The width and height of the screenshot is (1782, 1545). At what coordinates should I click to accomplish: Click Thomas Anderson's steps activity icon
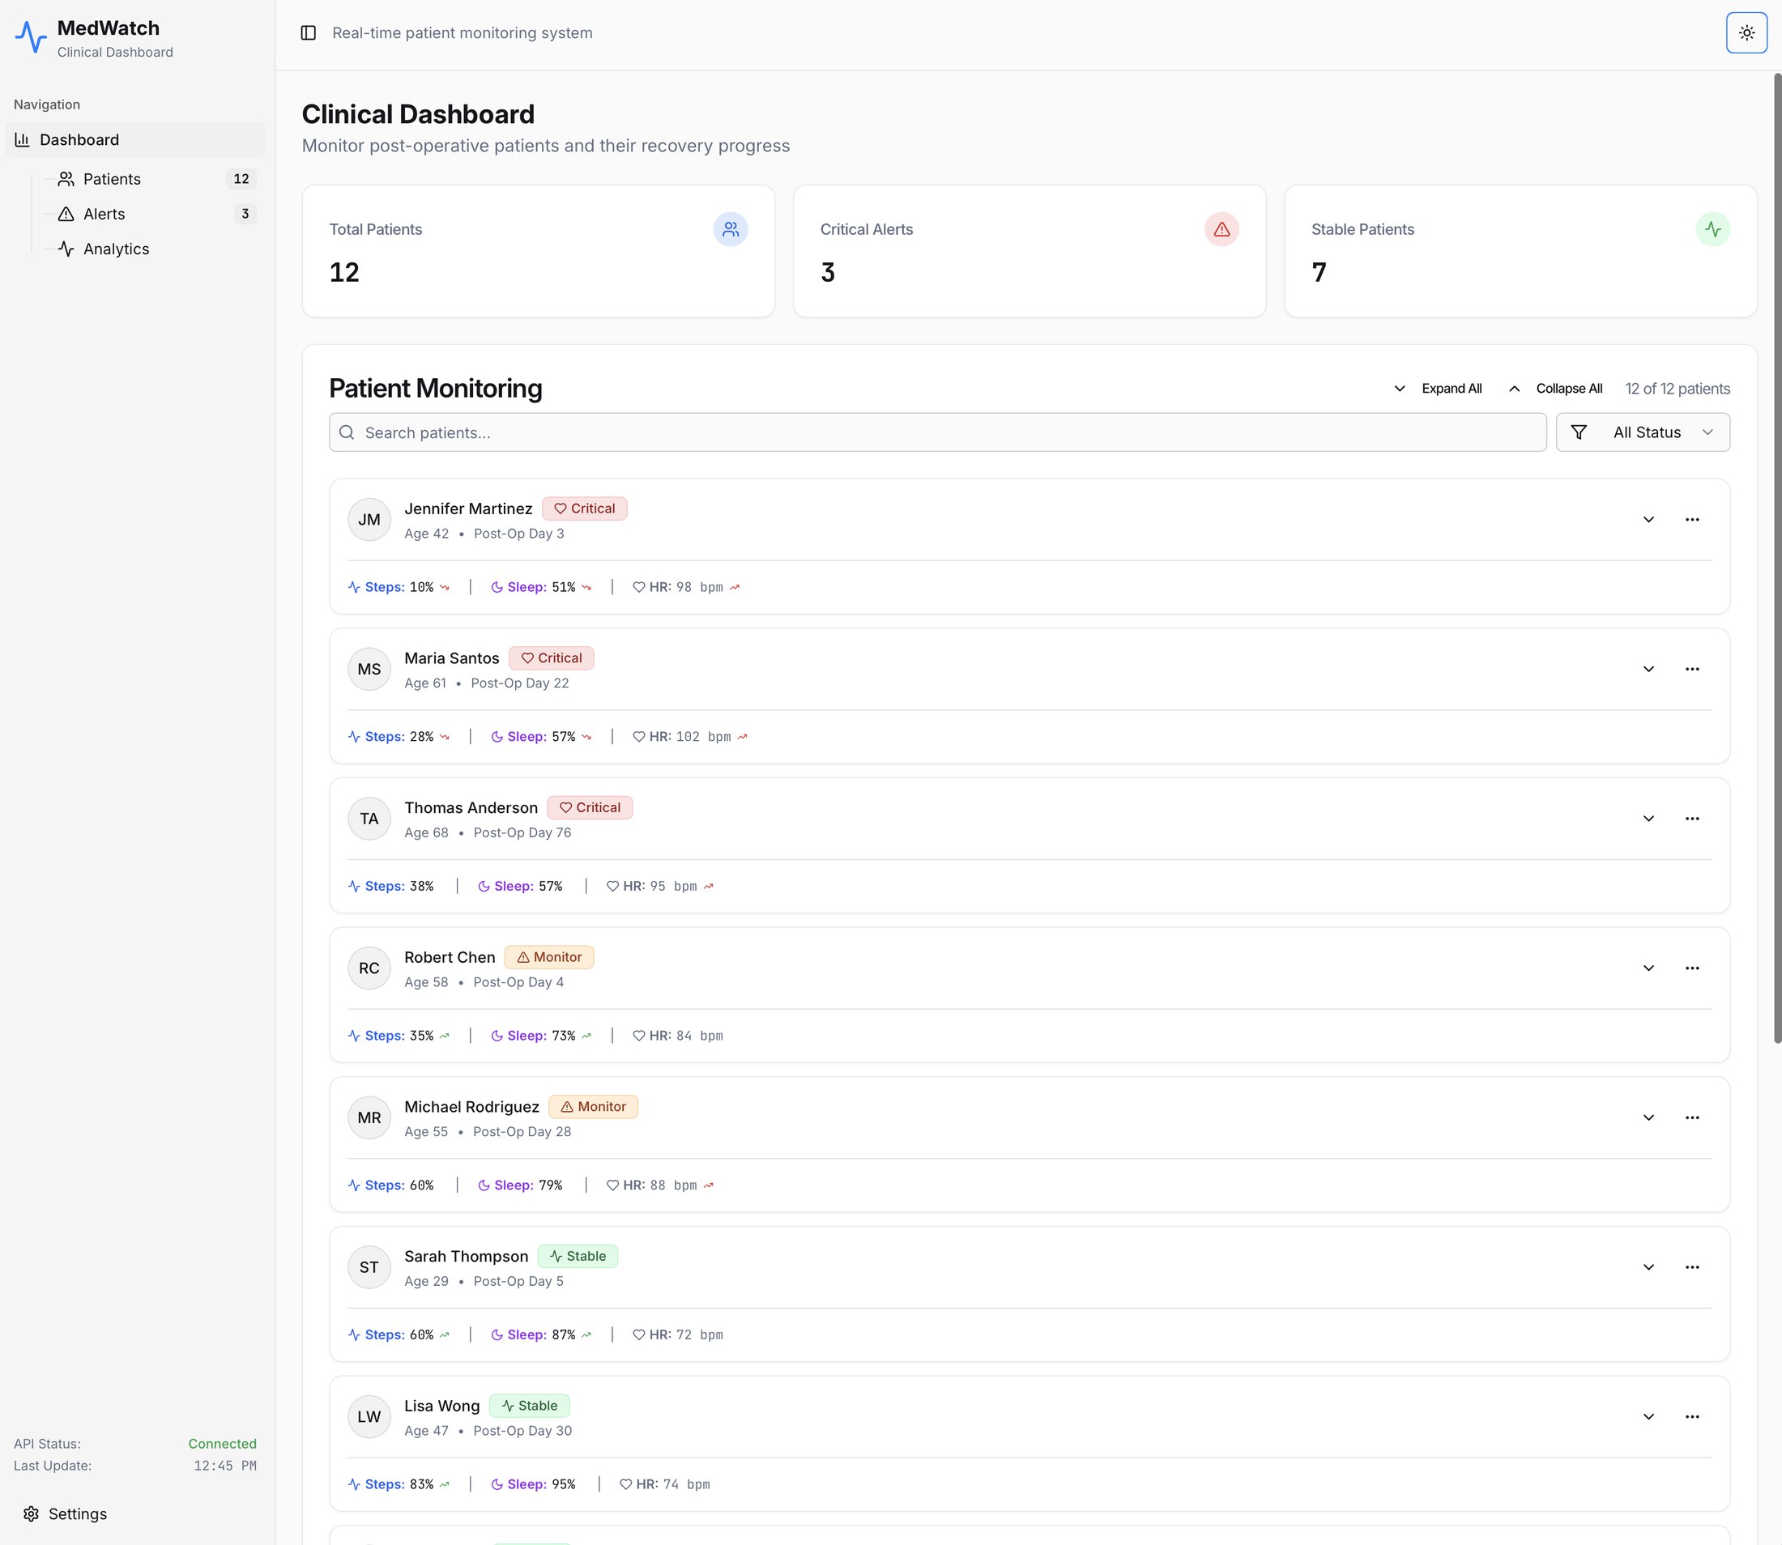pos(354,887)
